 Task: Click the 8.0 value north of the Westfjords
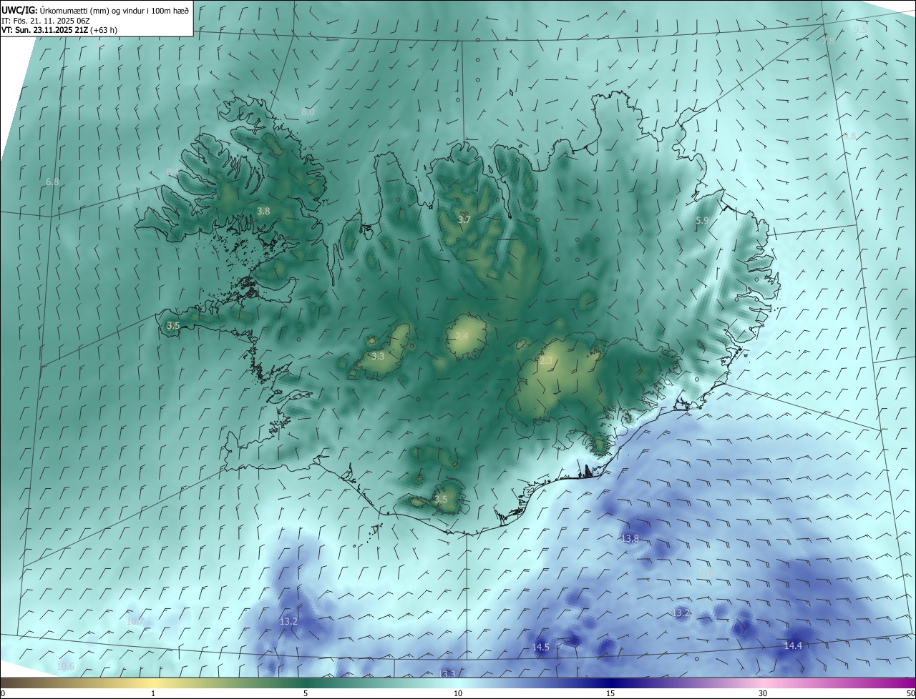(x=308, y=112)
